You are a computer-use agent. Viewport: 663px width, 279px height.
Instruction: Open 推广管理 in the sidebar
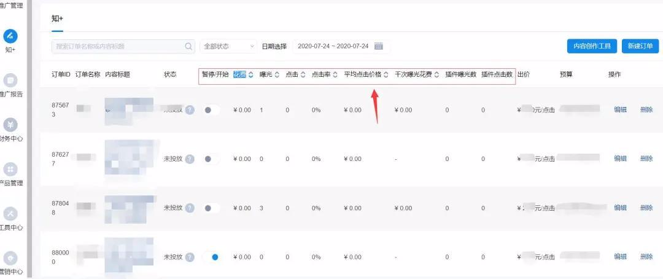pos(10,6)
